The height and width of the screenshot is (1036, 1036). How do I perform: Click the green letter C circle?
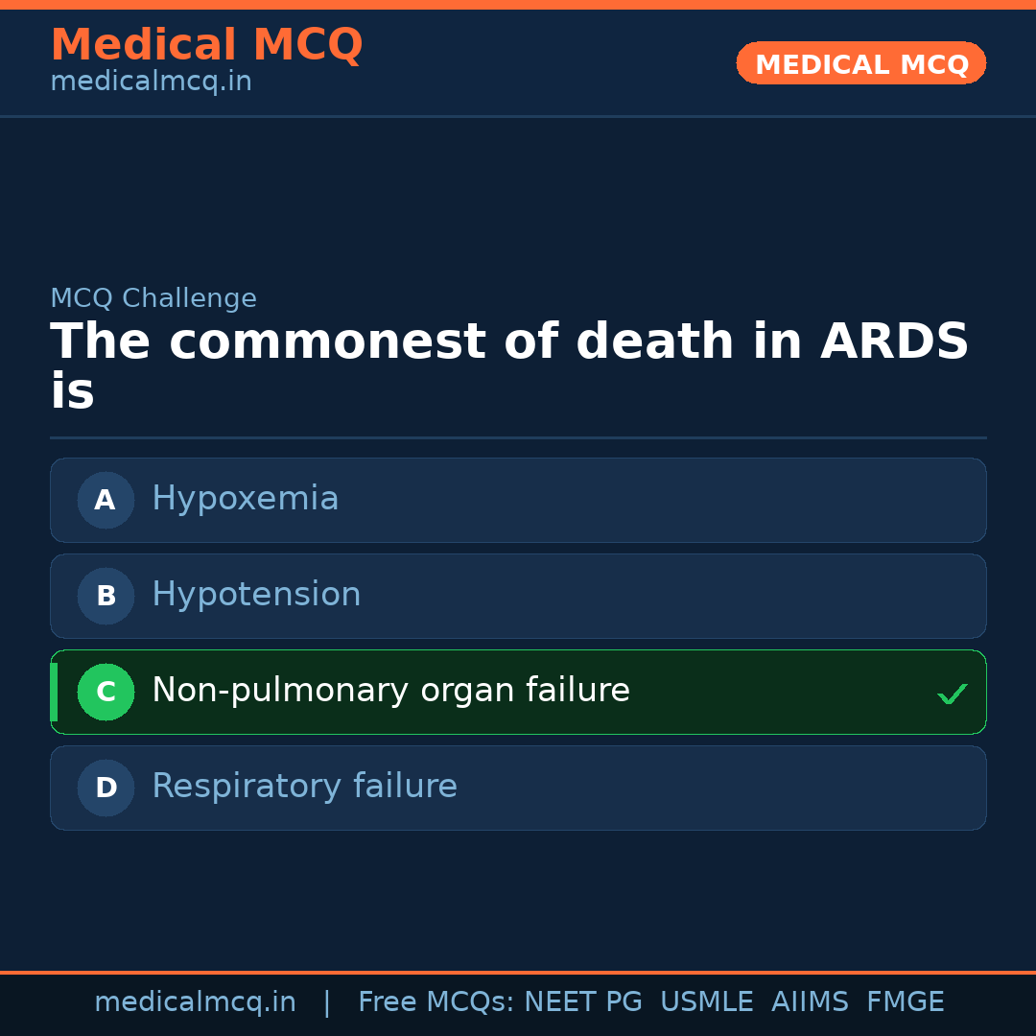click(x=106, y=692)
